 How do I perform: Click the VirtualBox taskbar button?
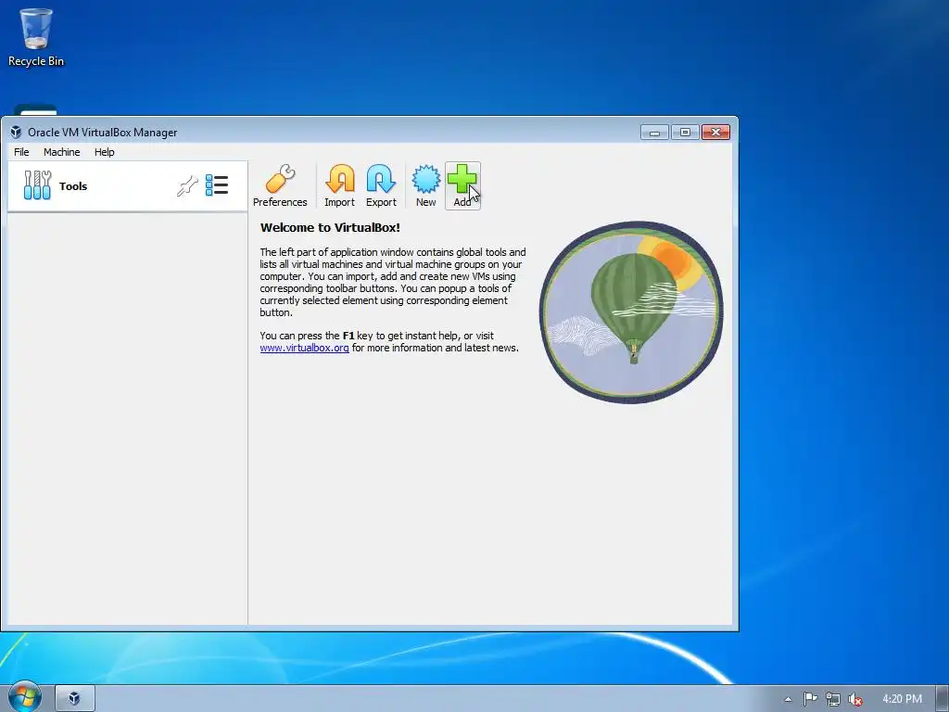click(x=75, y=698)
